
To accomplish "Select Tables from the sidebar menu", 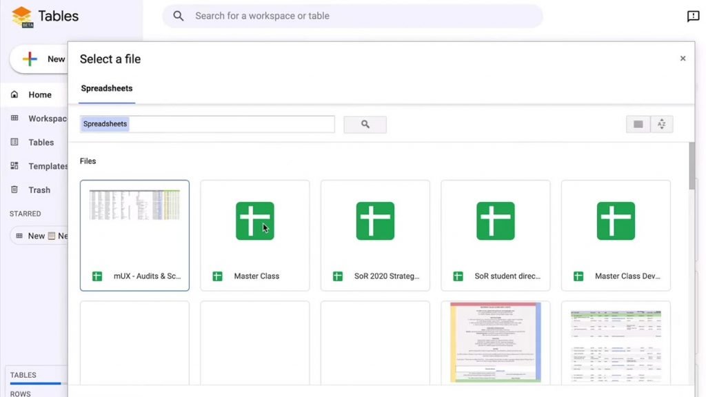I will (x=14, y=142).
